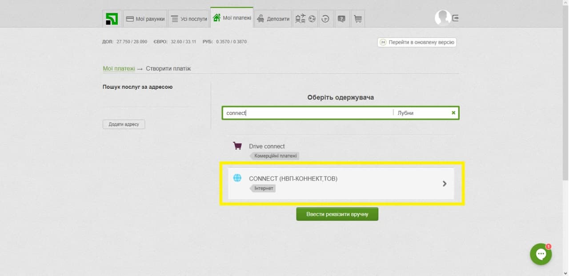Click the 'Комерційні платежі' tag

pyautogui.click(x=274, y=156)
